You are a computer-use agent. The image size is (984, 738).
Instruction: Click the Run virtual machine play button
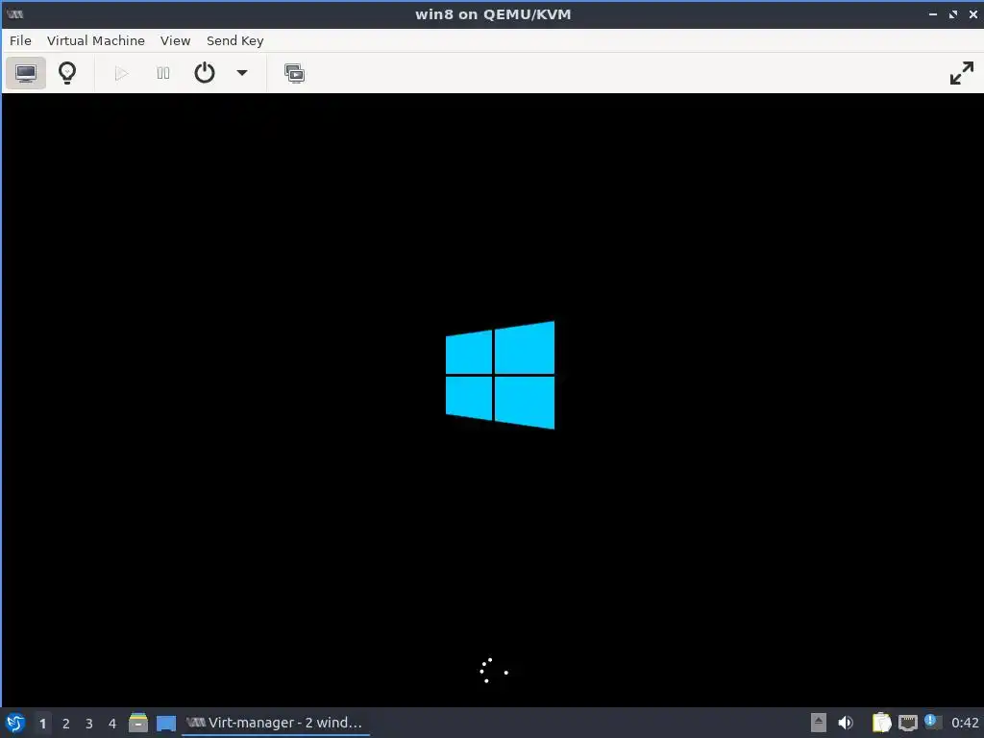tap(122, 73)
